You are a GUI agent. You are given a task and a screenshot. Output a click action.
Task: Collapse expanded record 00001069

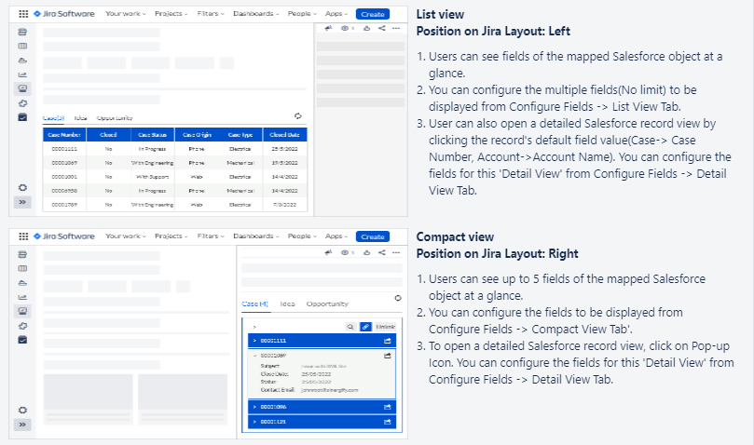pos(254,356)
